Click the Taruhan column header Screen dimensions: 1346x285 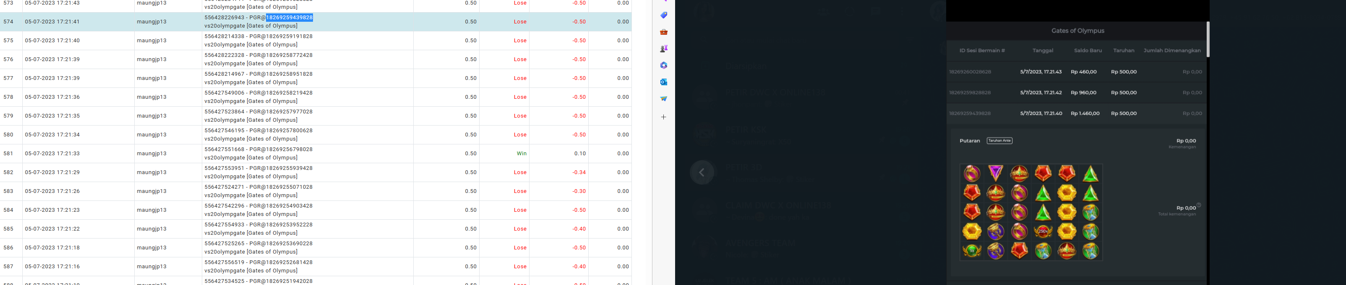click(1123, 51)
